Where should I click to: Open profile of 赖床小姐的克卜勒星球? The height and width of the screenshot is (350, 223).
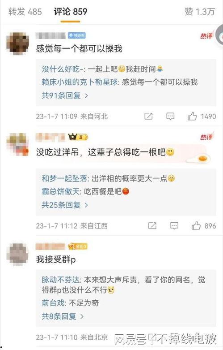pyautogui.click(x=80, y=82)
